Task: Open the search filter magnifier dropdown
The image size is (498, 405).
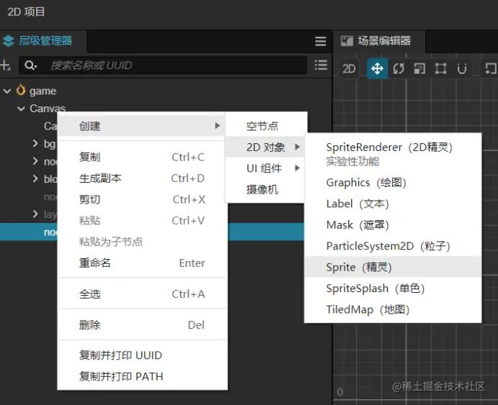Action: (x=31, y=65)
